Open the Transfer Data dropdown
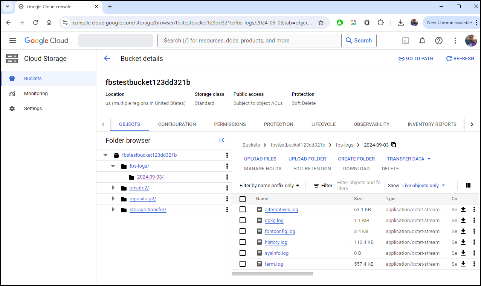Screen dimensions: 481x286 [409, 159]
